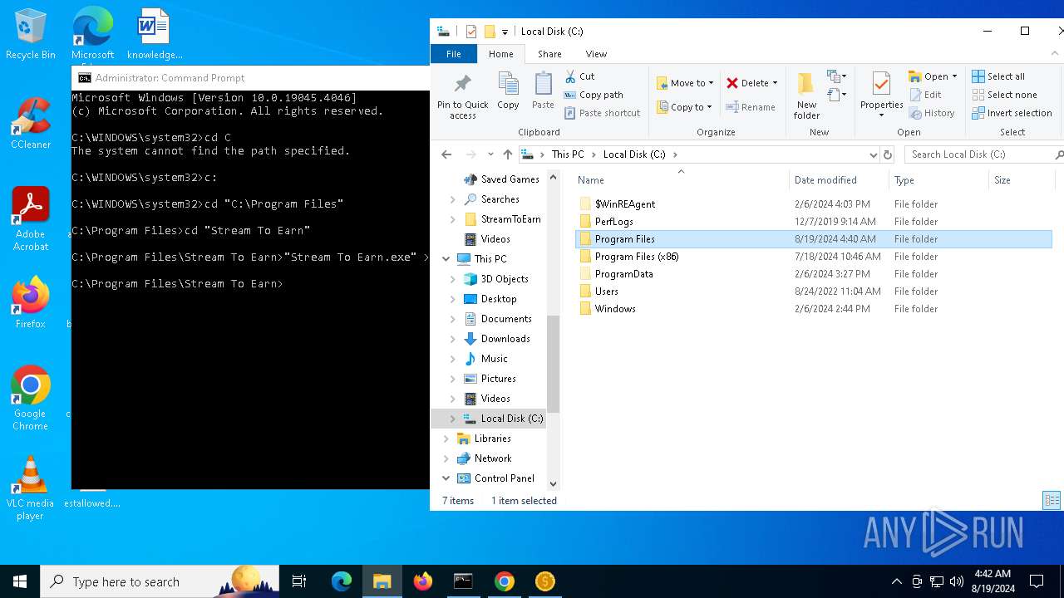Viewport: 1064px width, 598px height.
Task: Switch to the Home tab
Action: click(x=500, y=54)
